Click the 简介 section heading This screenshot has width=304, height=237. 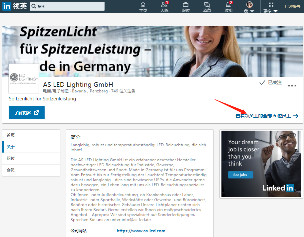76,137
